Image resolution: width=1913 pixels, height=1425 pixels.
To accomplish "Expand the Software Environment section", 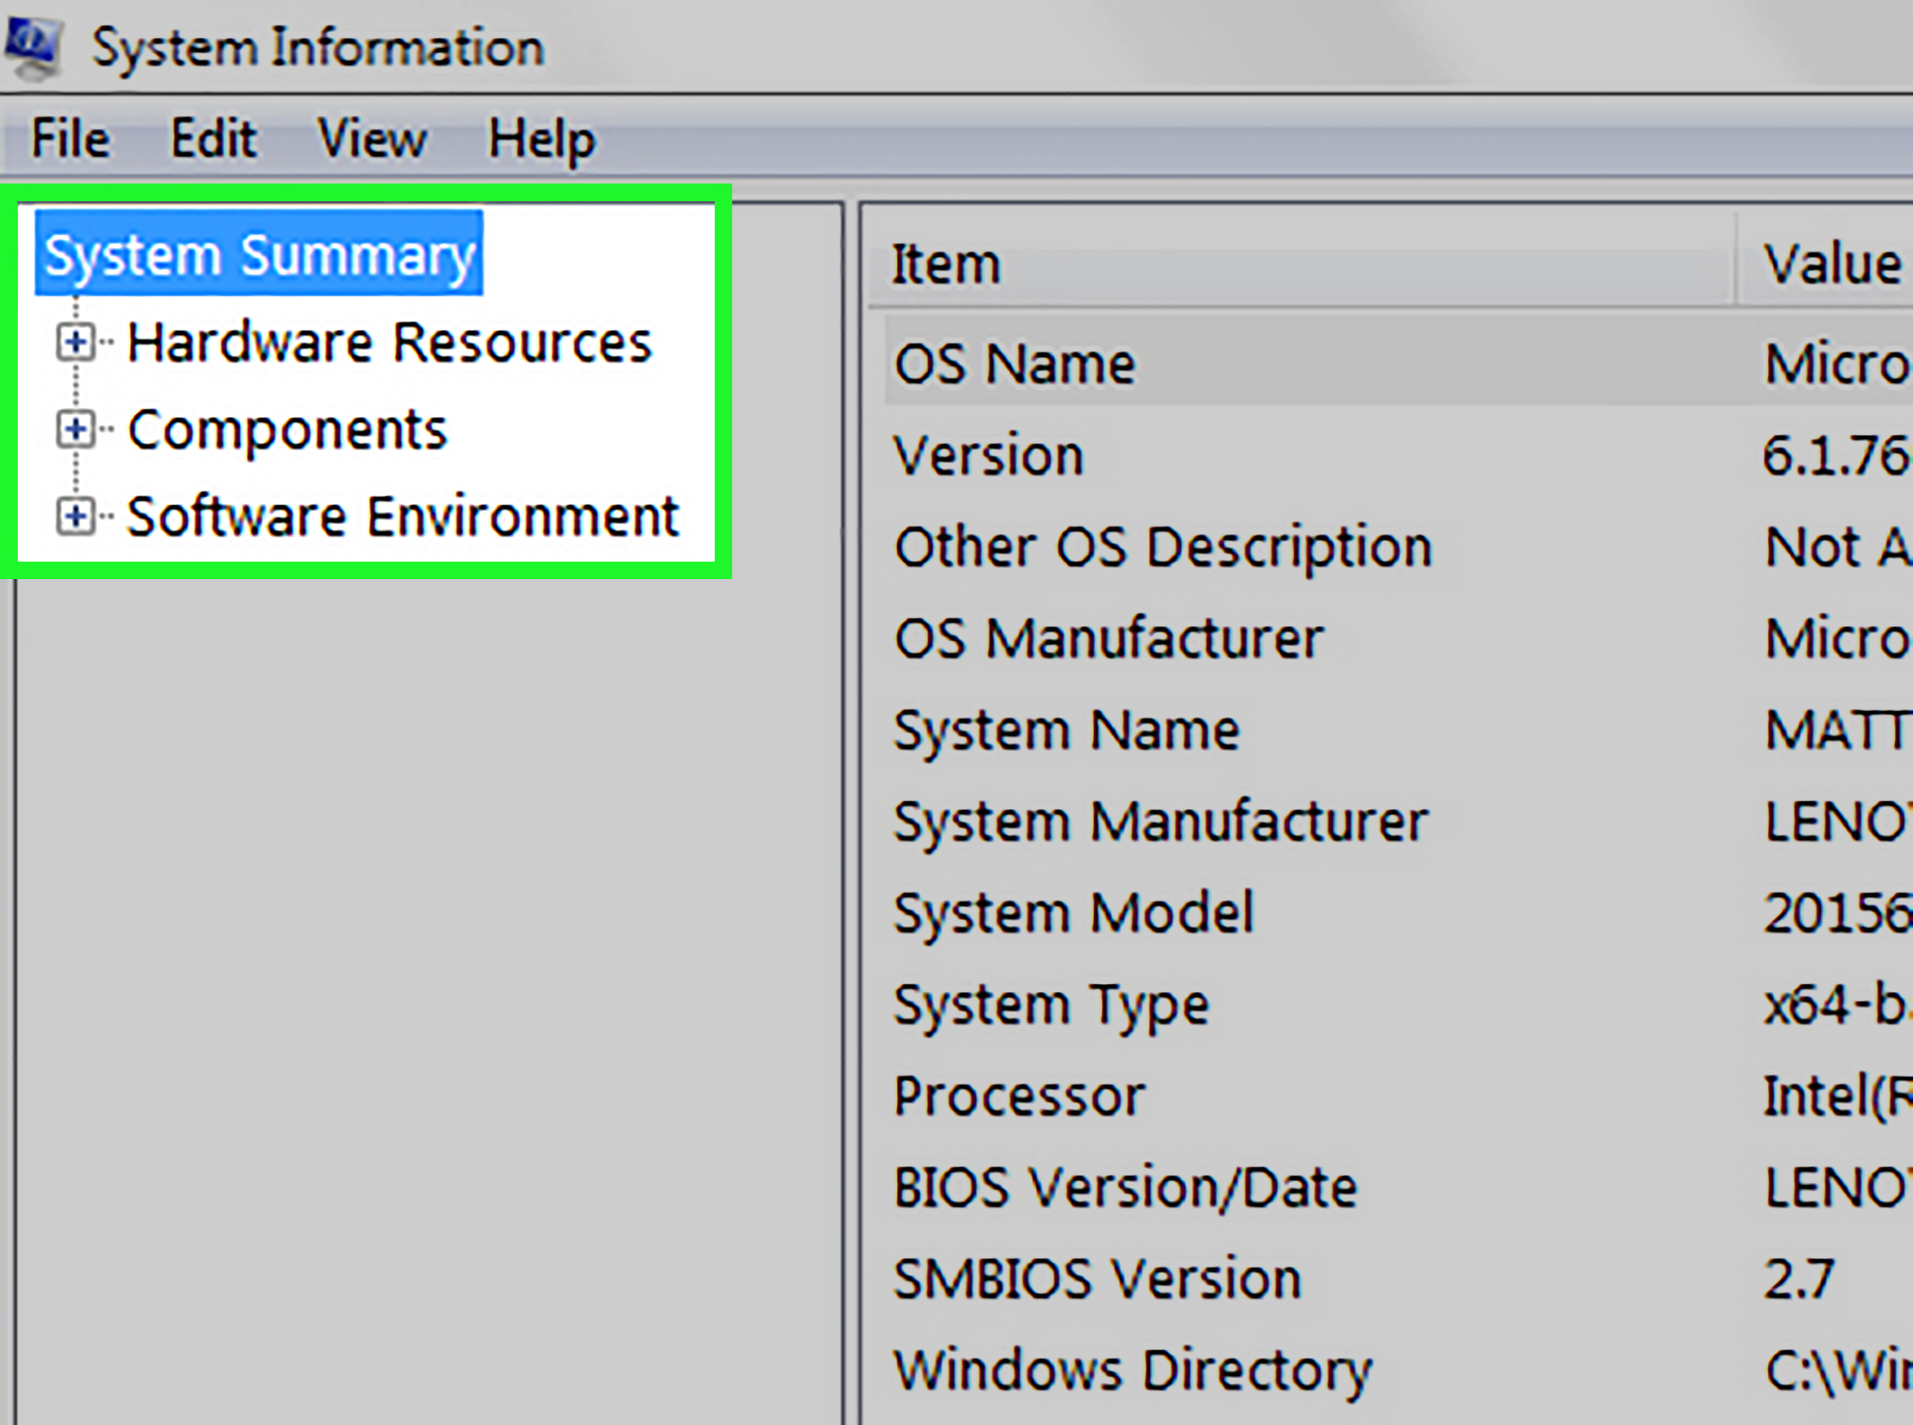I will pos(76,516).
